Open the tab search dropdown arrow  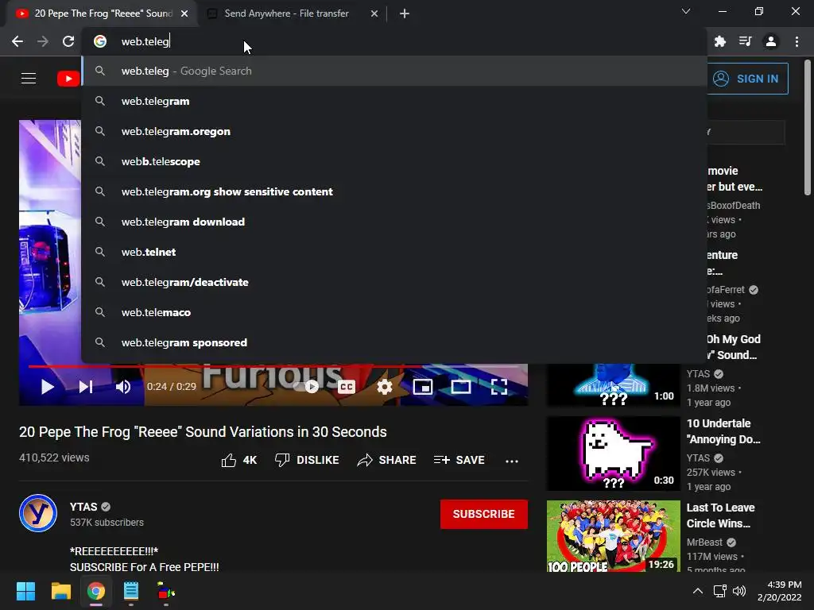click(x=686, y=11)
